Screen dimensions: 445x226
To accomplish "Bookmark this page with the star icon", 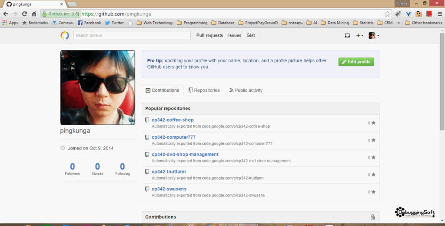I will [387, 13].
